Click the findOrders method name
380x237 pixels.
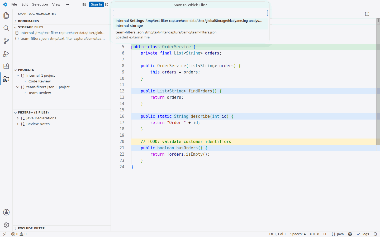click(x=200, y=91)
